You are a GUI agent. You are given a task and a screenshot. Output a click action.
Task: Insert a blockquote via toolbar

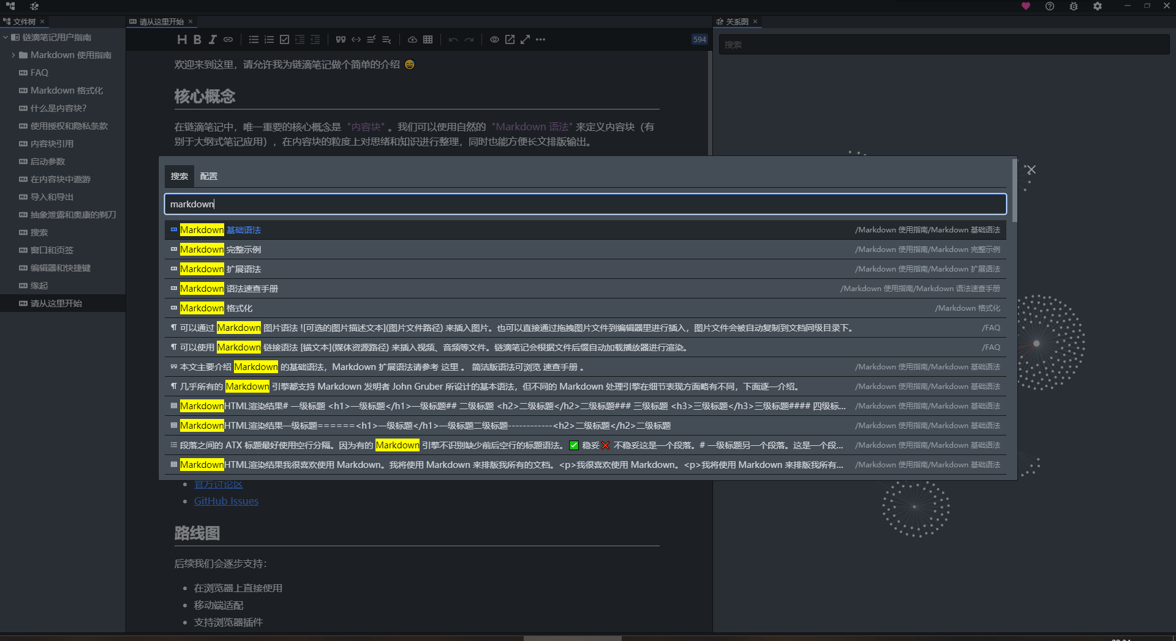click(341, 40)
